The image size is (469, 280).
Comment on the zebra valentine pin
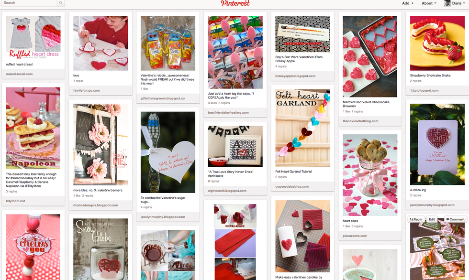(x=455, y=219)
